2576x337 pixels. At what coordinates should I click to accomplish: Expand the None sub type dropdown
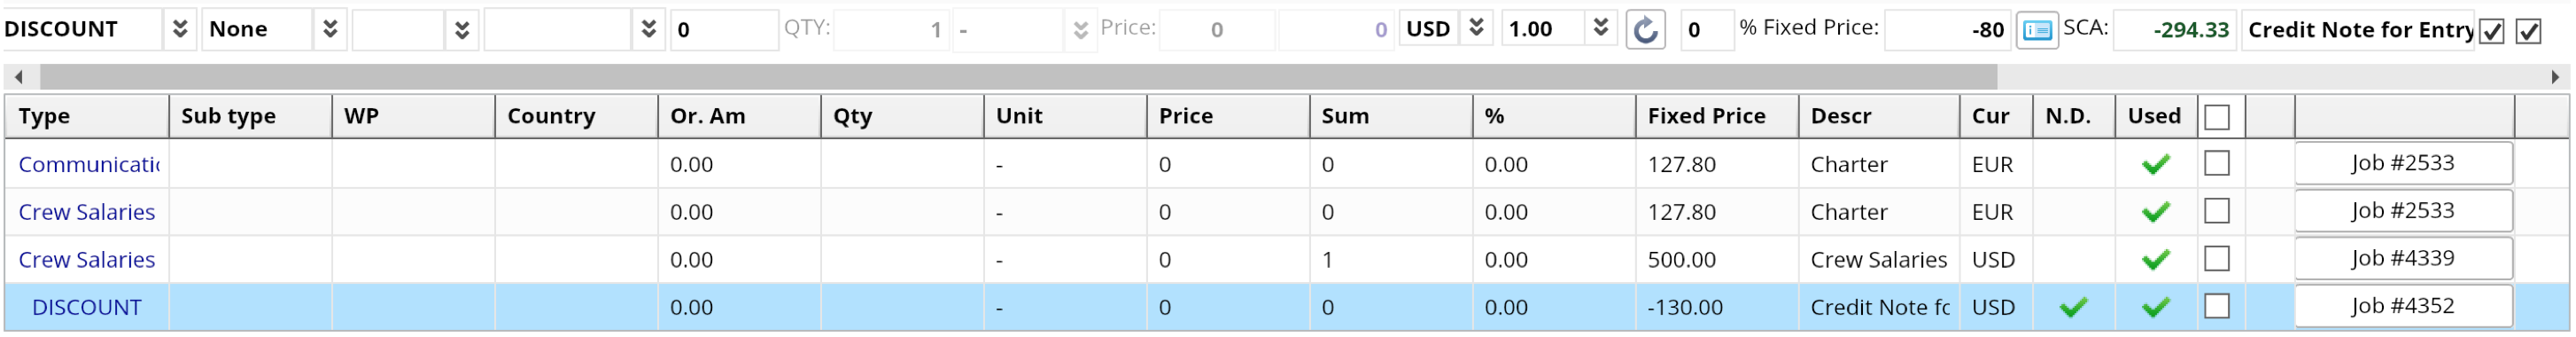pos(329,29)
